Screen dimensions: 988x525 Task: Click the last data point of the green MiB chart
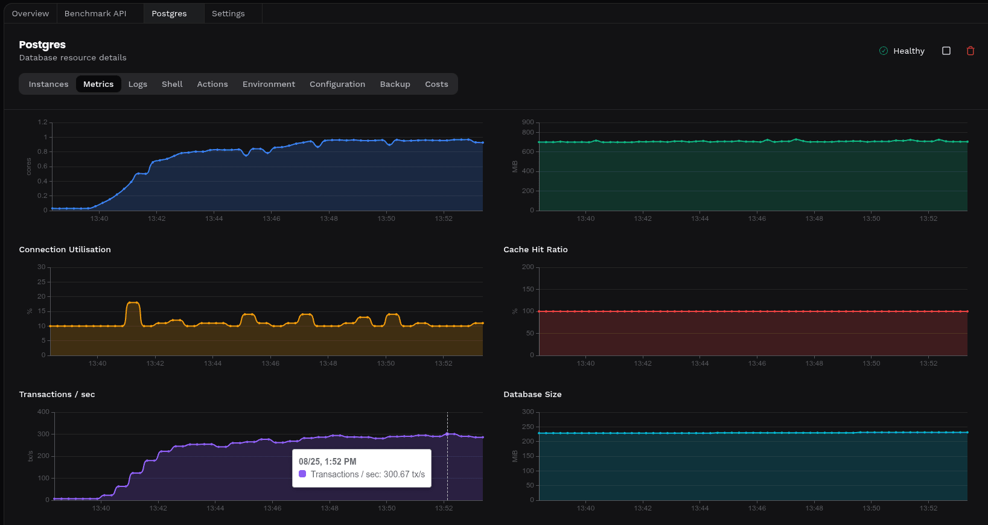(x=967, y=142)
